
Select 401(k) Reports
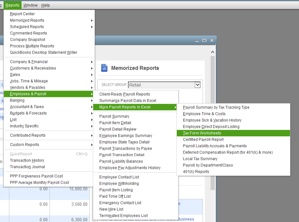[x=233, y=172]
